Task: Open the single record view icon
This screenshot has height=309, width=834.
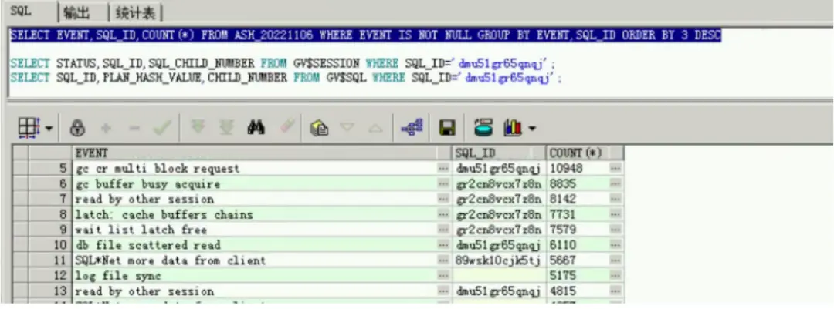Action: (319, 128)
